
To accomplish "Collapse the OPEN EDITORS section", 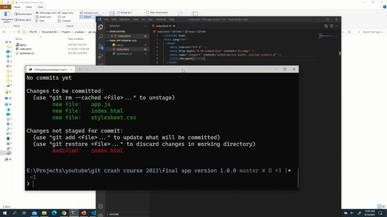I will 116,31.
